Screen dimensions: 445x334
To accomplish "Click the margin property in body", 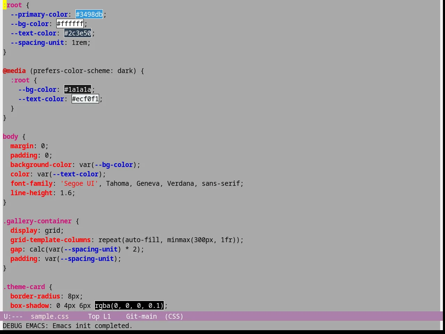I will click(x=22, y=146).
